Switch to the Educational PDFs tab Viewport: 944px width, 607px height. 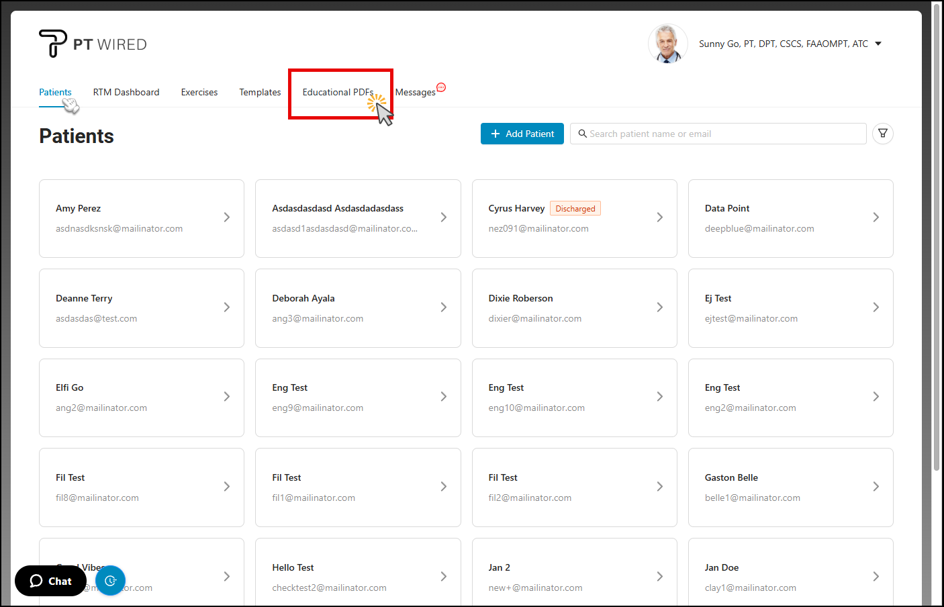click(x=338, y=92)
